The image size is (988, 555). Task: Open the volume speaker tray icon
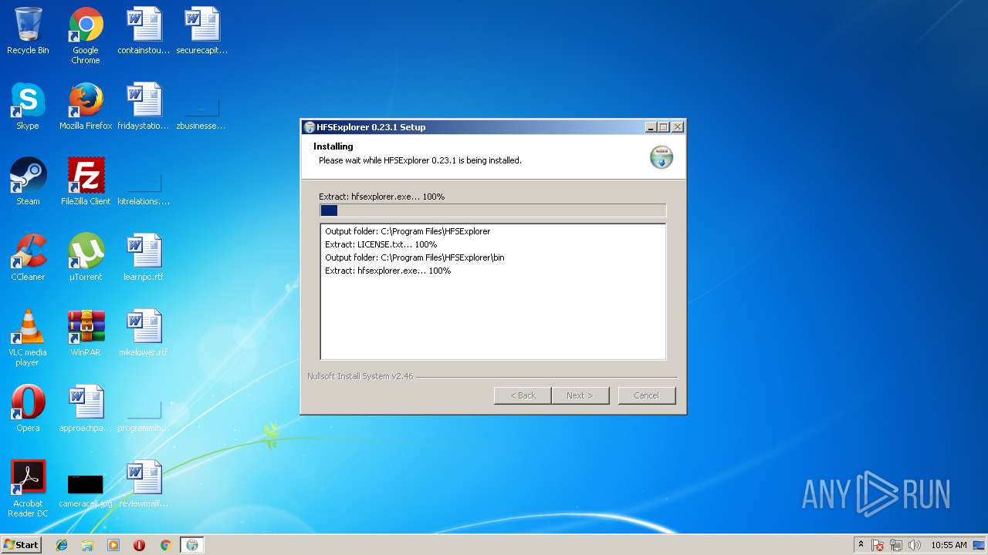point(915,545)
